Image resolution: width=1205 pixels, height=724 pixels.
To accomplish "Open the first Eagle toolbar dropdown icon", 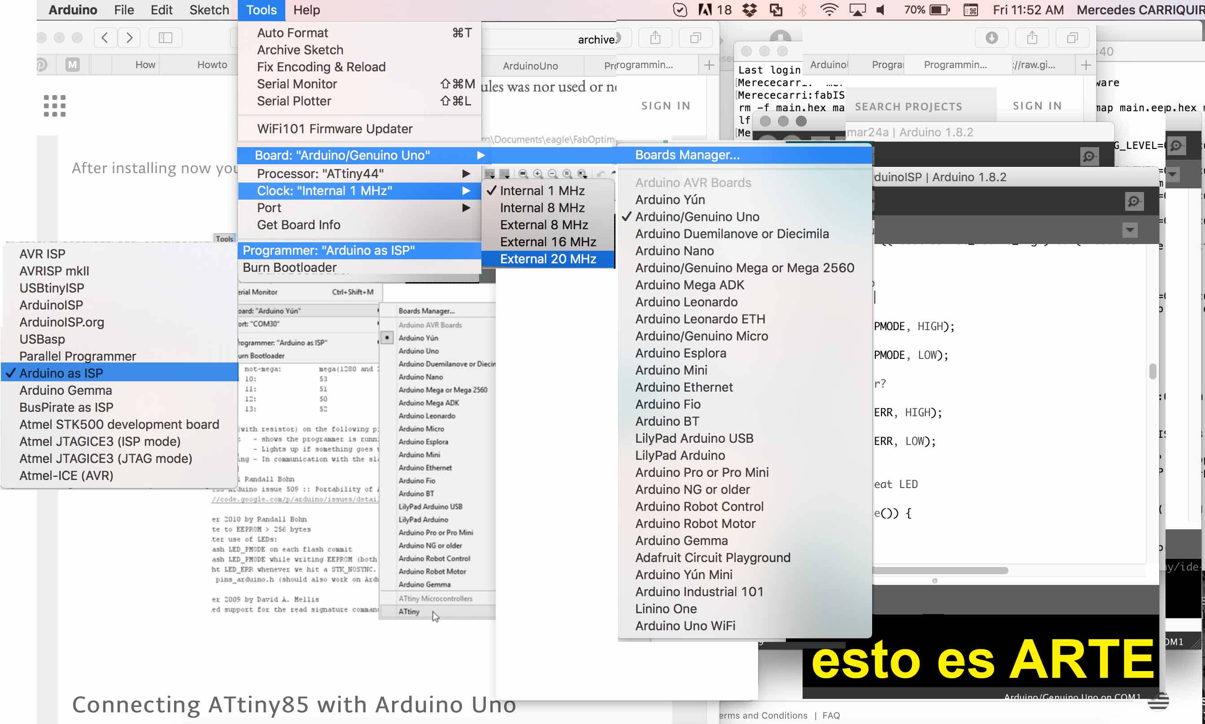I will pos(490,174).
